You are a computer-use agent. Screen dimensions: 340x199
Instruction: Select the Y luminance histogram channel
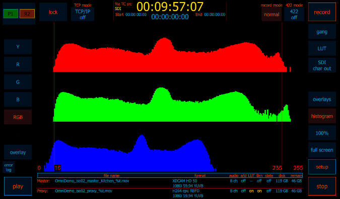point(18,47)
